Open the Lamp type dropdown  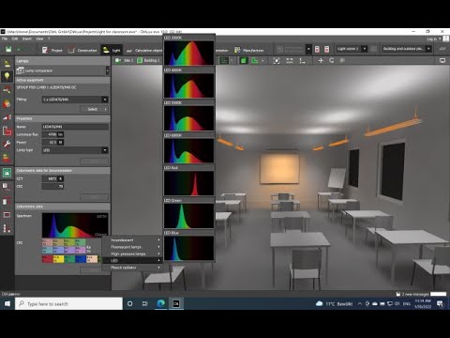click(x=75, y=150)
